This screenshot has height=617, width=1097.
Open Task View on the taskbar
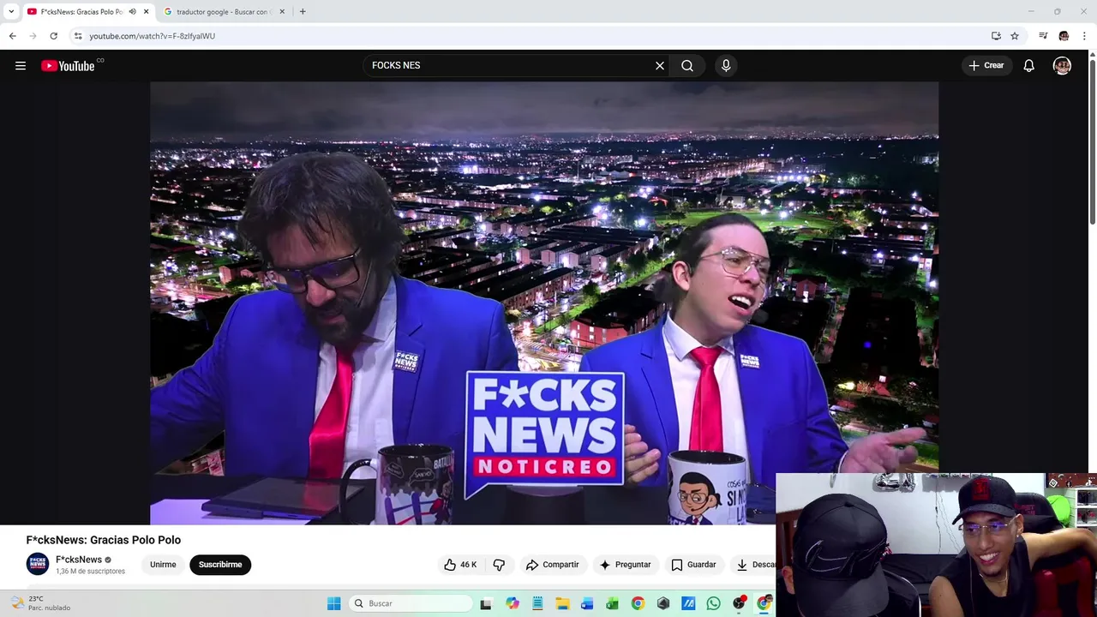[x=486, y=603]
